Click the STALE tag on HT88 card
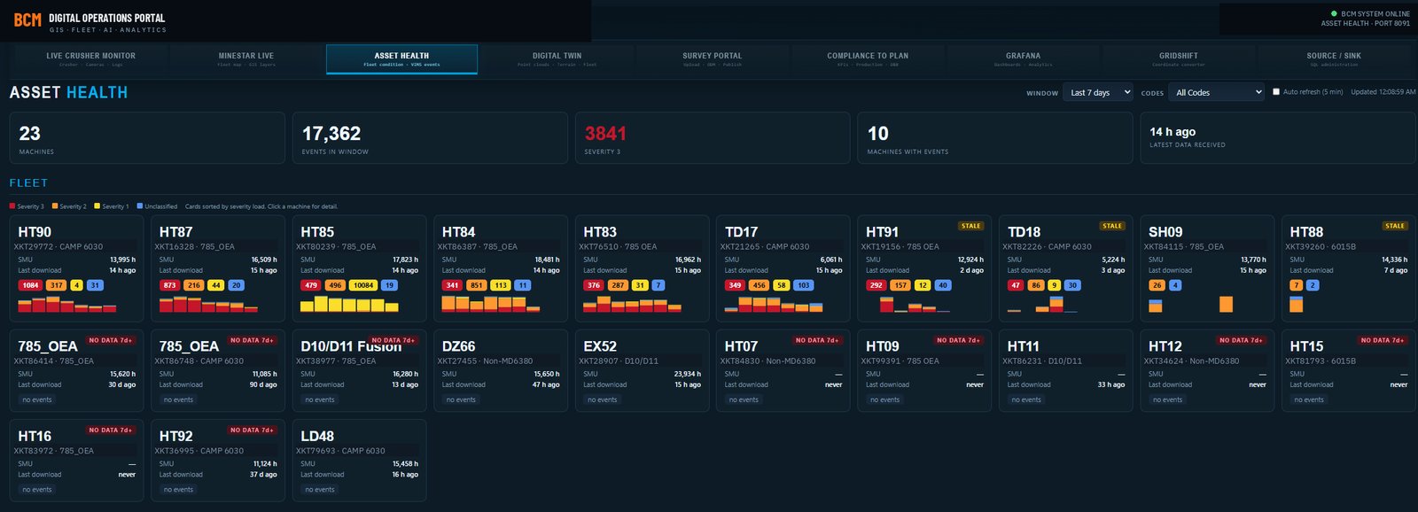 point(1395,226)
